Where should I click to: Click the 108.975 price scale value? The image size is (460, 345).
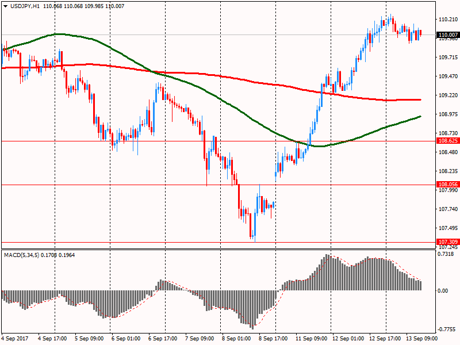click(448, 114)
